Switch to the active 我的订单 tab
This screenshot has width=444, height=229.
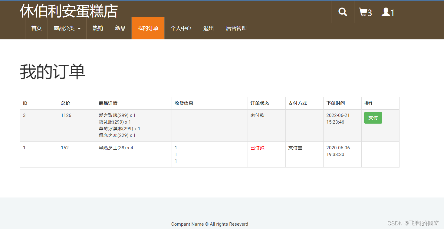coord(148,28)
